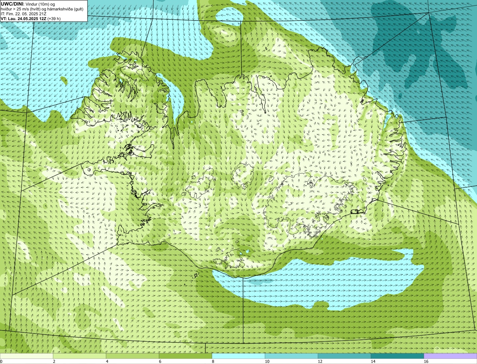The image size is (477, 364).
Task: Click the olive green 6–8 m/s legend segment
Action: [186, 356]
